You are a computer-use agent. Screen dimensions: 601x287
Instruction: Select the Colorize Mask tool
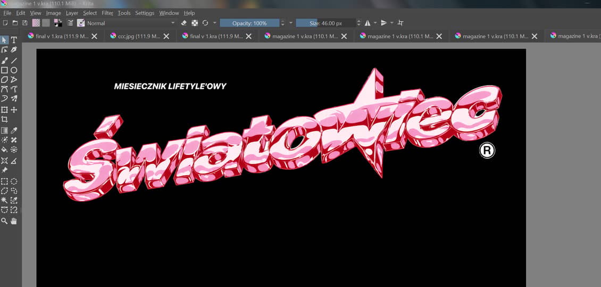click(4, 140)
